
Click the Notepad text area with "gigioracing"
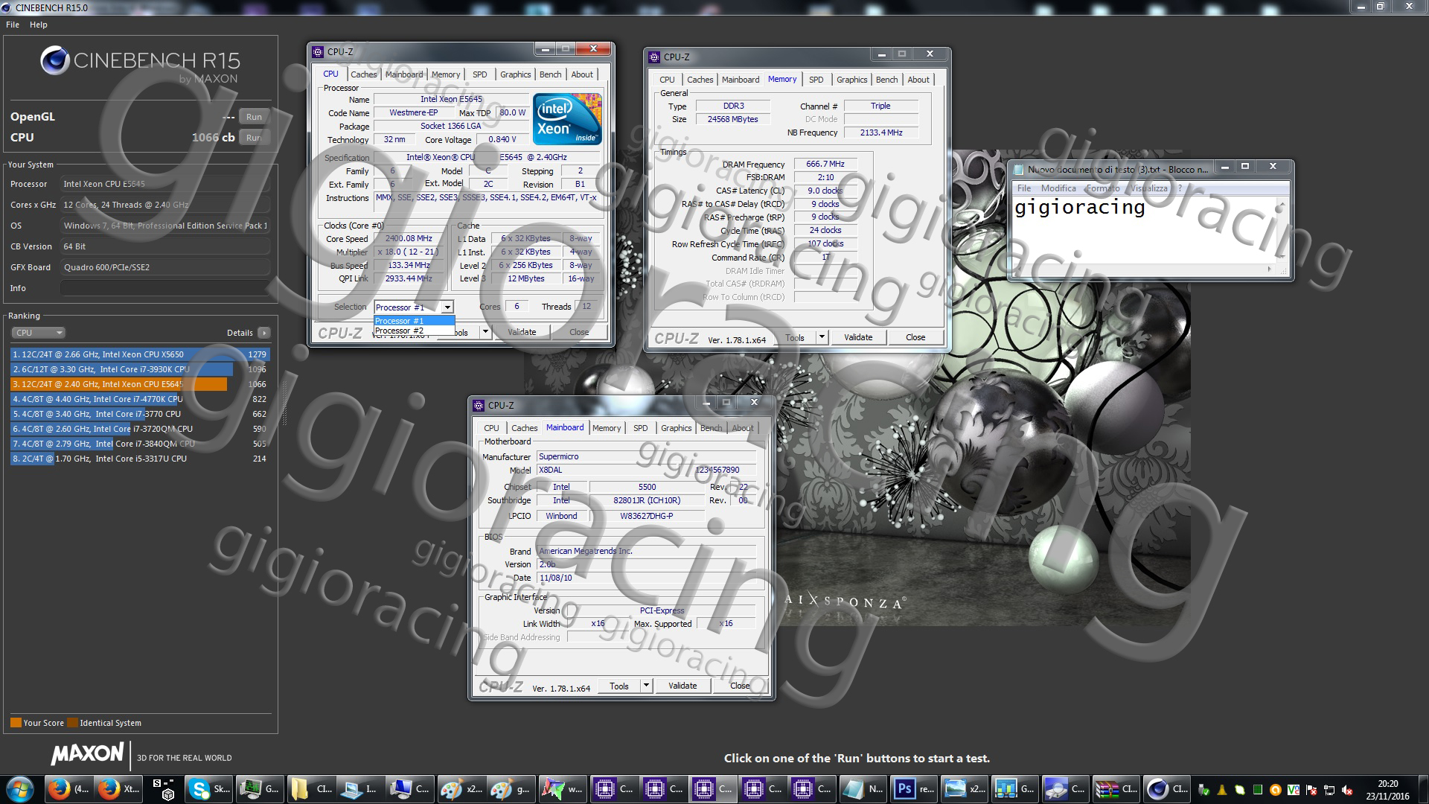pyautogui.click(x=1143, y=229)
